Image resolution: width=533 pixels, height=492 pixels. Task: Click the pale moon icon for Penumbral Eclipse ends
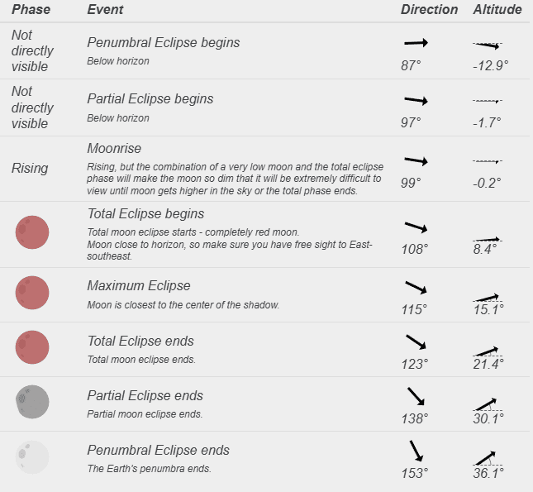coord(32,457)
